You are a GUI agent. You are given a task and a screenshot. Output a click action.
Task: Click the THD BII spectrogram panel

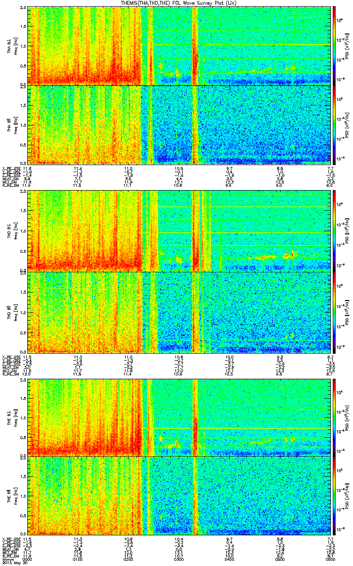(179, 311)
